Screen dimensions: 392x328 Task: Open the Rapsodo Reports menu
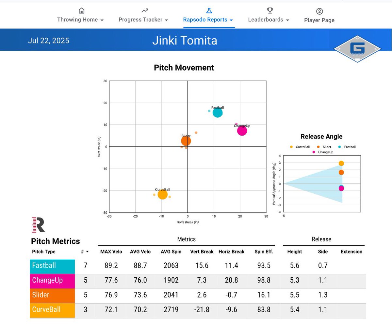(x=206, y=20)
